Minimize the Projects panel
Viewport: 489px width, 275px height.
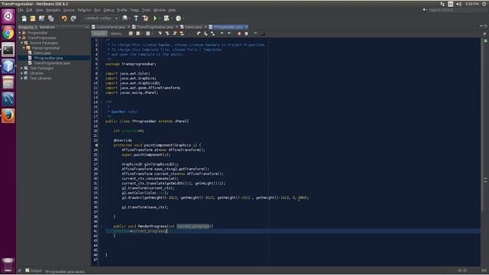[86, 27]
